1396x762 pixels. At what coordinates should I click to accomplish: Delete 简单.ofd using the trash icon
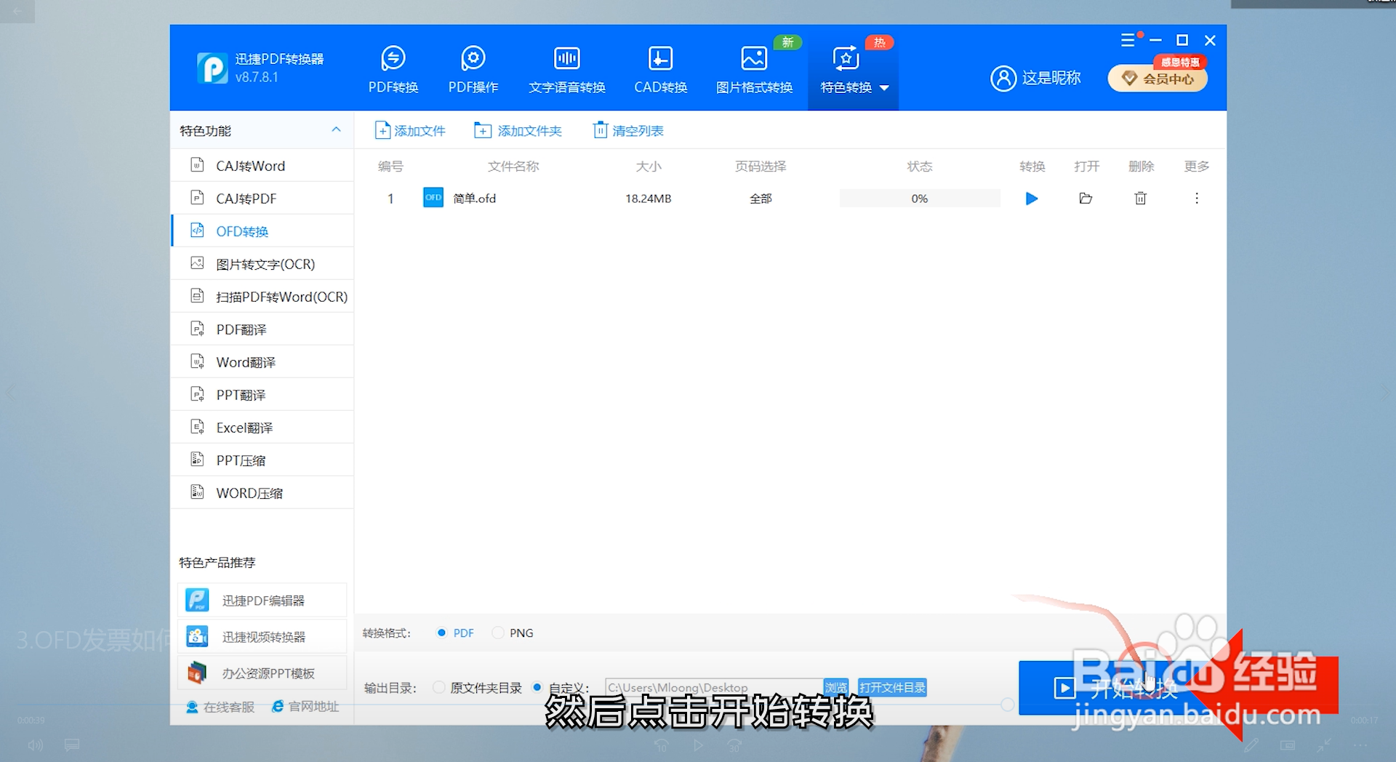[1140, 198]
